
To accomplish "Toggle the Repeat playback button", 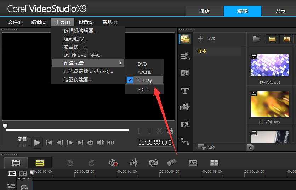I will coord(90,142).
